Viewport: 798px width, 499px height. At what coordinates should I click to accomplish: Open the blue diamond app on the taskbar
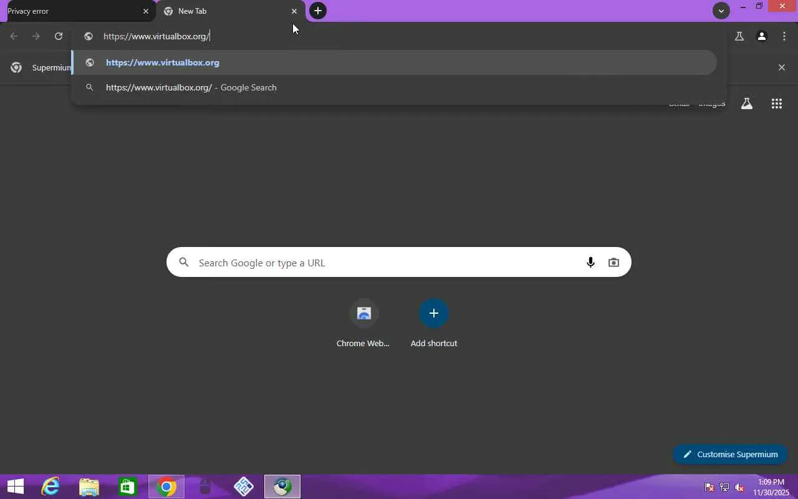pyautogui.click(x=244, y=487)
